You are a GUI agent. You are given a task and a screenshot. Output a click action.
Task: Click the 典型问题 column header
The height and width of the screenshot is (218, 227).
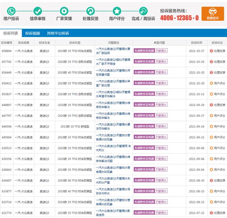(x=159, y=43)
